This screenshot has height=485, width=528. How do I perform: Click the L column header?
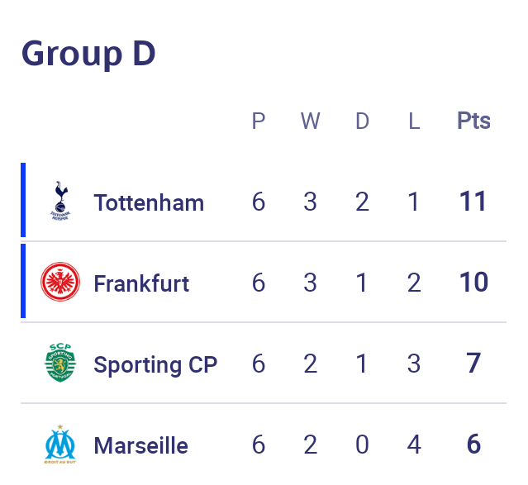pyautogui.click(x=414, y=121)
